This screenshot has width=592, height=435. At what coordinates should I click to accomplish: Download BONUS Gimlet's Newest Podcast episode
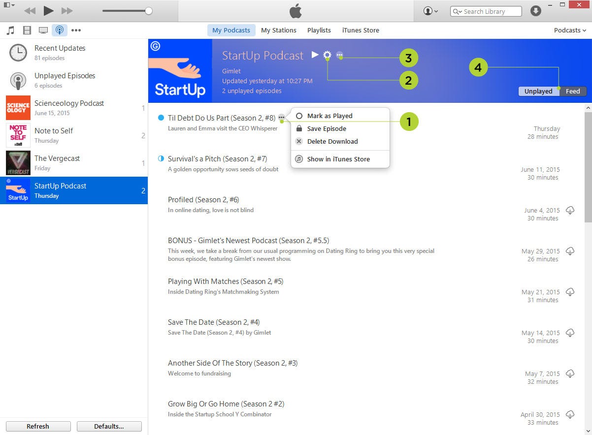570,251
